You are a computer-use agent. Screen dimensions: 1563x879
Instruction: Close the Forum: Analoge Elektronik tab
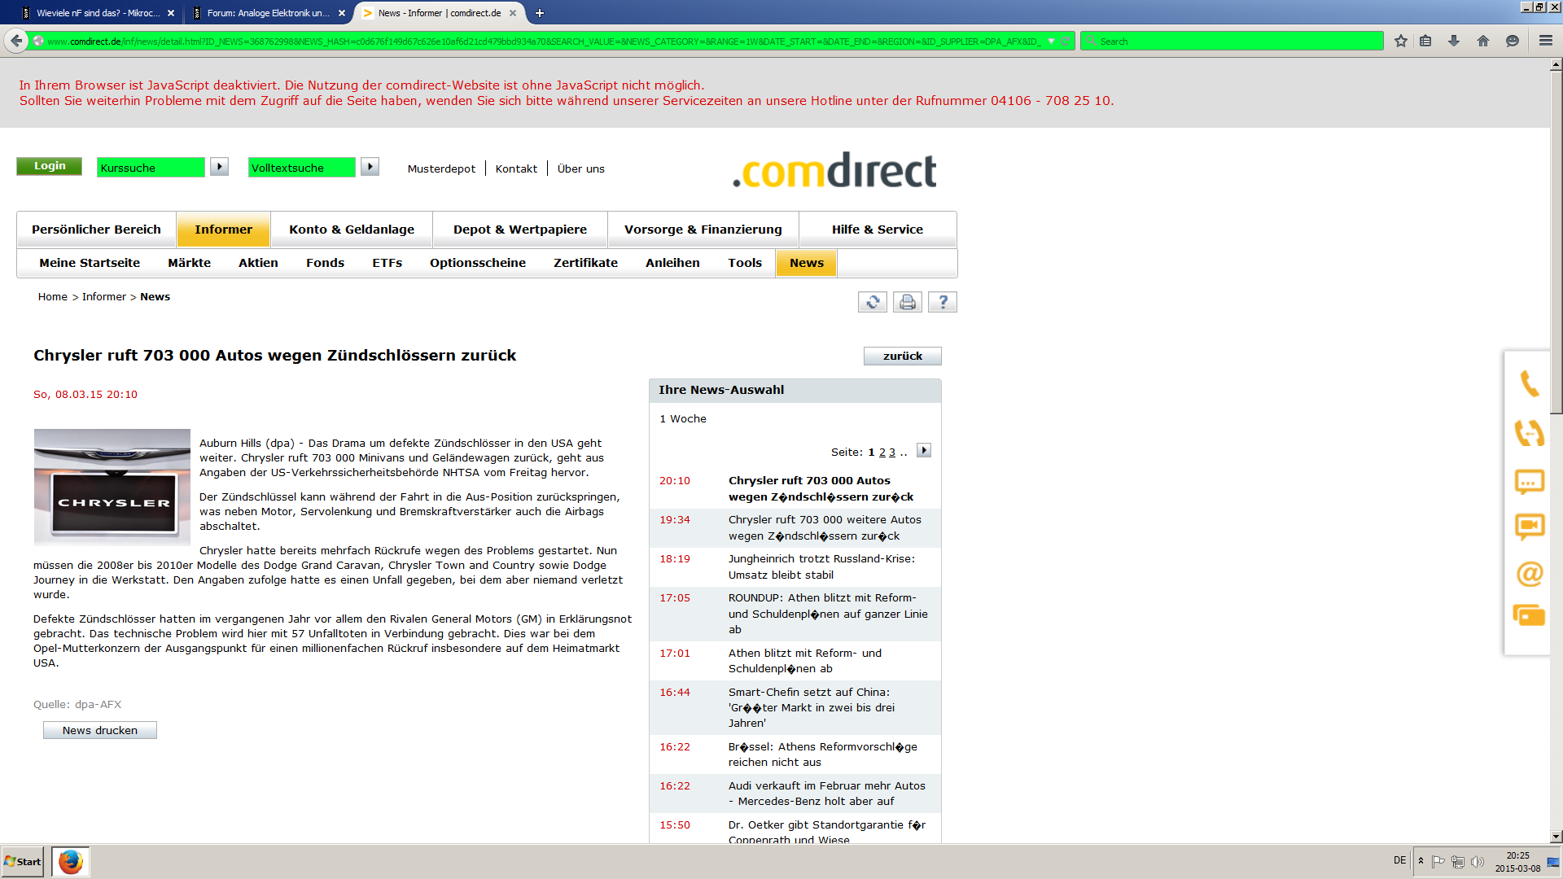pos(342,13)
